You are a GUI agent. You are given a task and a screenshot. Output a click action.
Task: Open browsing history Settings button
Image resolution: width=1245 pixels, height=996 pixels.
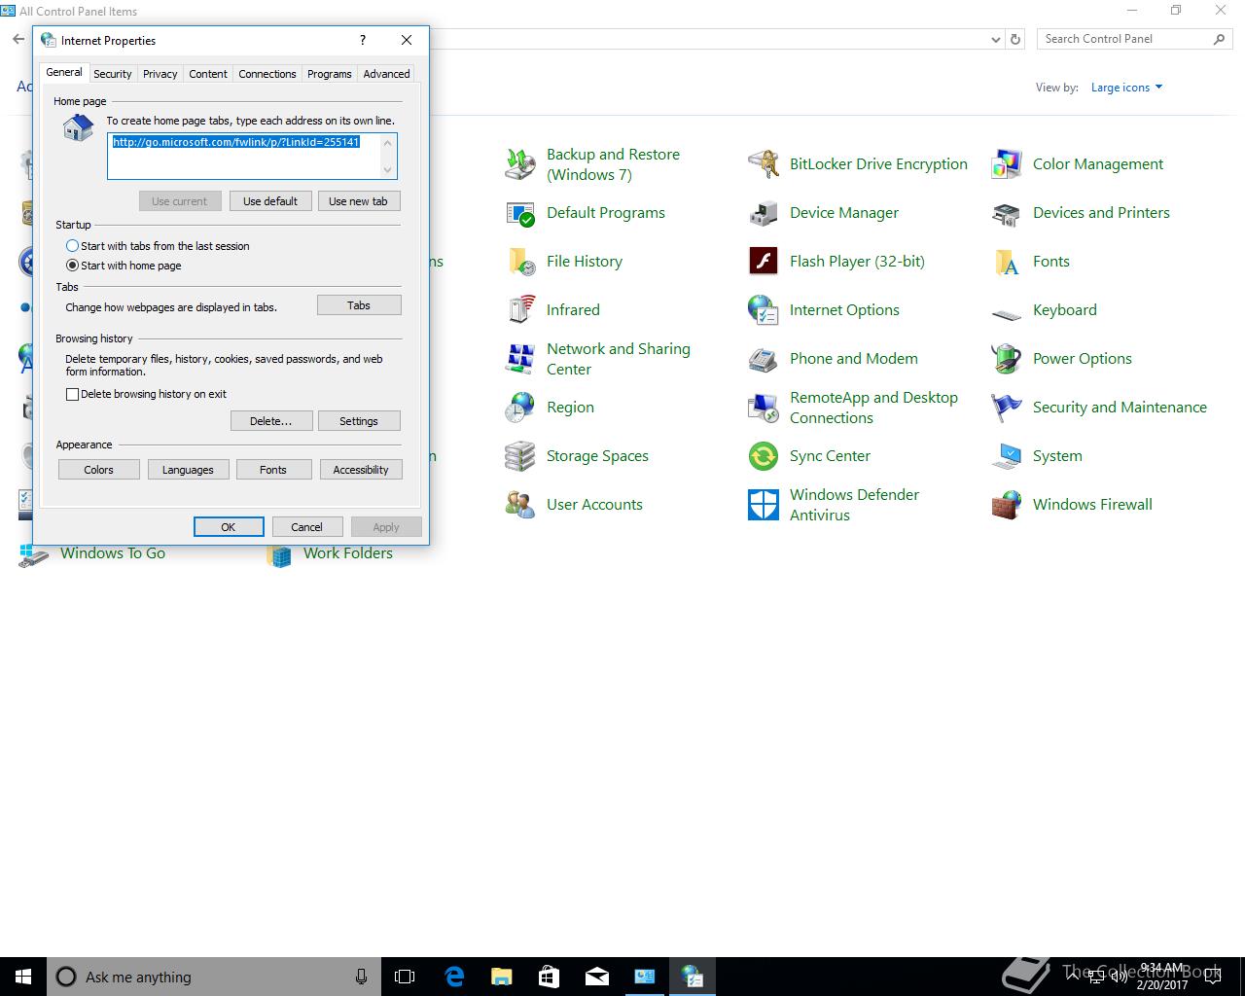pos(359,421)
